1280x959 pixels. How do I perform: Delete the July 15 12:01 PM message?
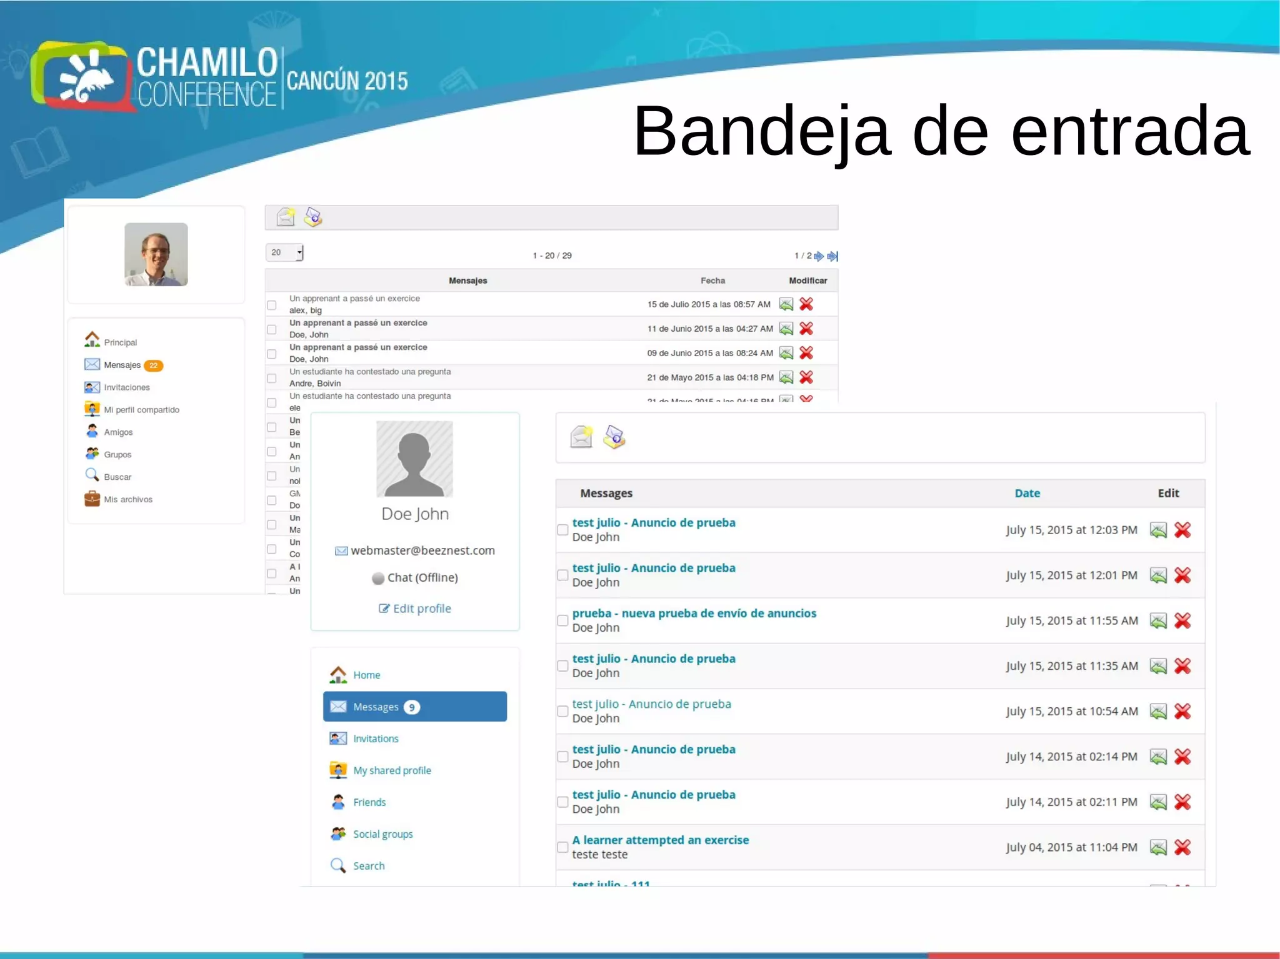coord(1182,575)
